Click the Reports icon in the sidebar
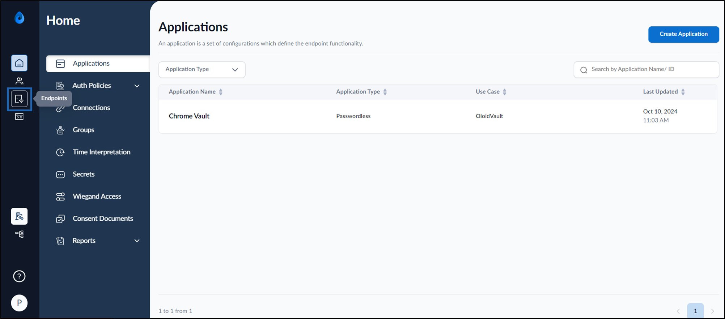 point(60,241)
